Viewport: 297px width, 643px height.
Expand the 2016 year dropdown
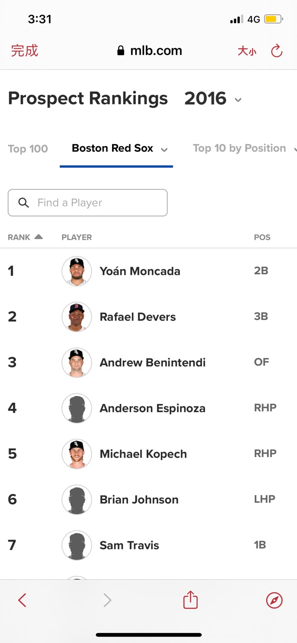click(238, 99)
